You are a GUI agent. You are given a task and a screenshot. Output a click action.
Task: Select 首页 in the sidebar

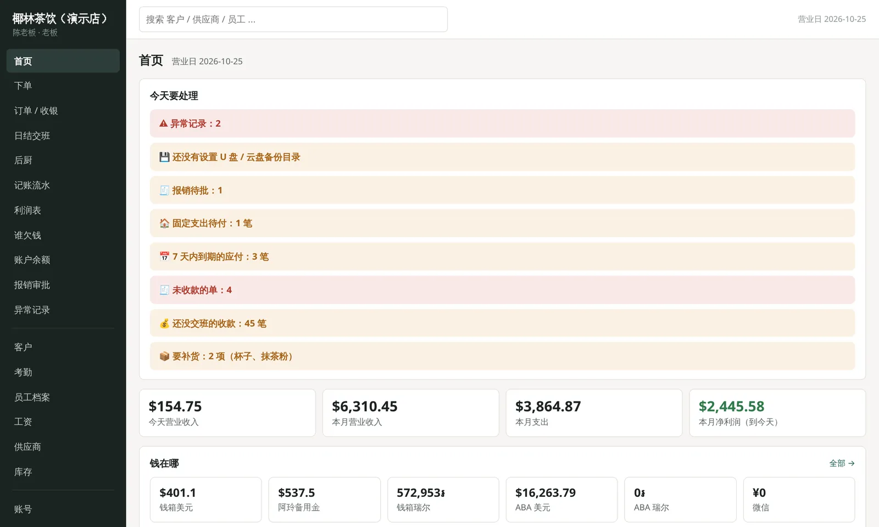point(63,61)
